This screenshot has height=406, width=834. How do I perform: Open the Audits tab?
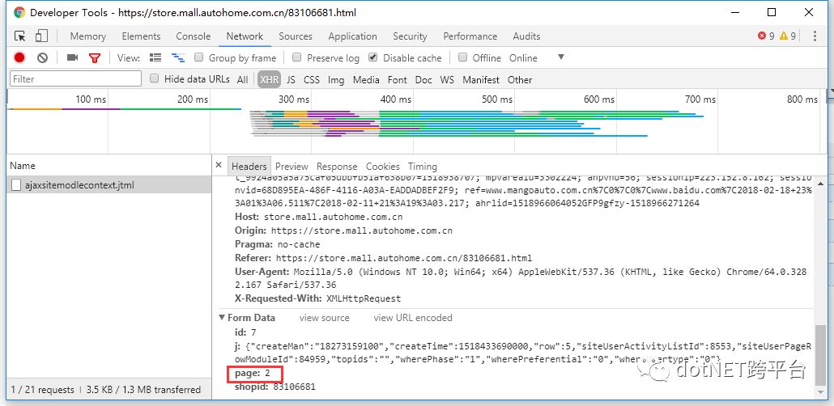coord(526,36)
